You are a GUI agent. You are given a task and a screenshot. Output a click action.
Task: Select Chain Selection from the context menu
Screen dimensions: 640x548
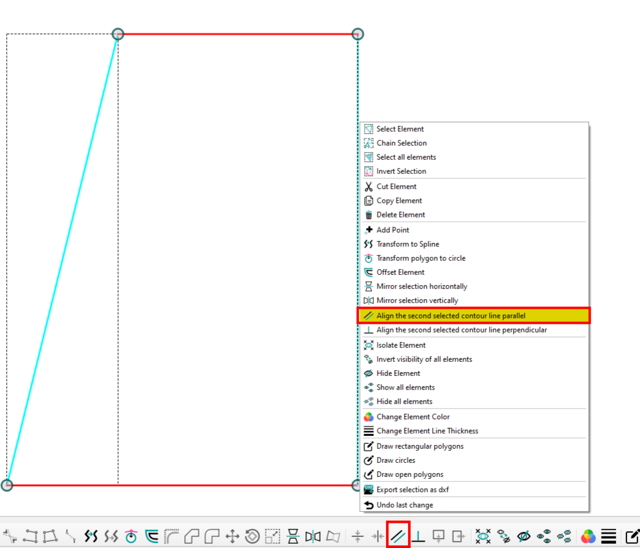click(401, 143)
